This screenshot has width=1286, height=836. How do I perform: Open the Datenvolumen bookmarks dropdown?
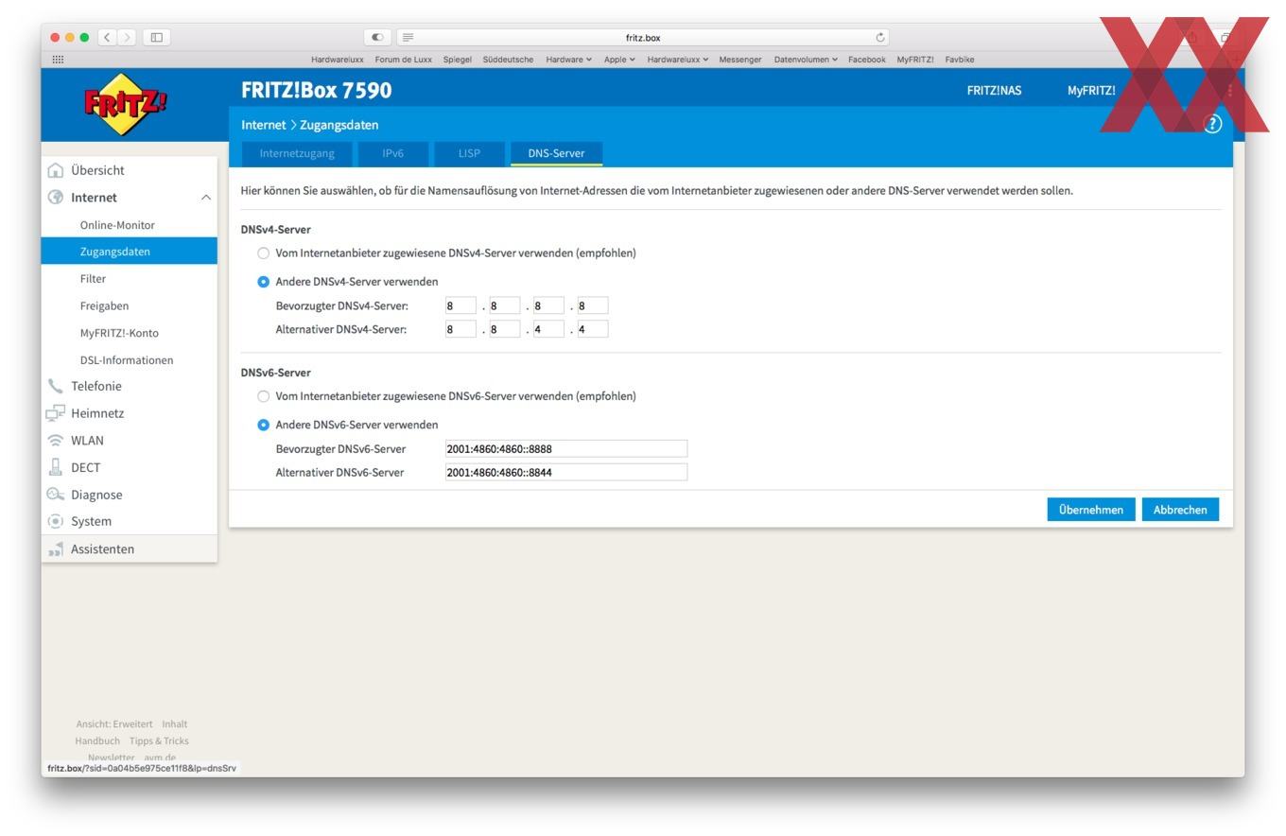(x=806, y=60)
